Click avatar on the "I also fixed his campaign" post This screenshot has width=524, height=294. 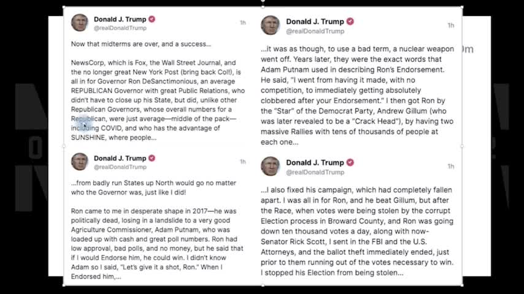(270, 166)
